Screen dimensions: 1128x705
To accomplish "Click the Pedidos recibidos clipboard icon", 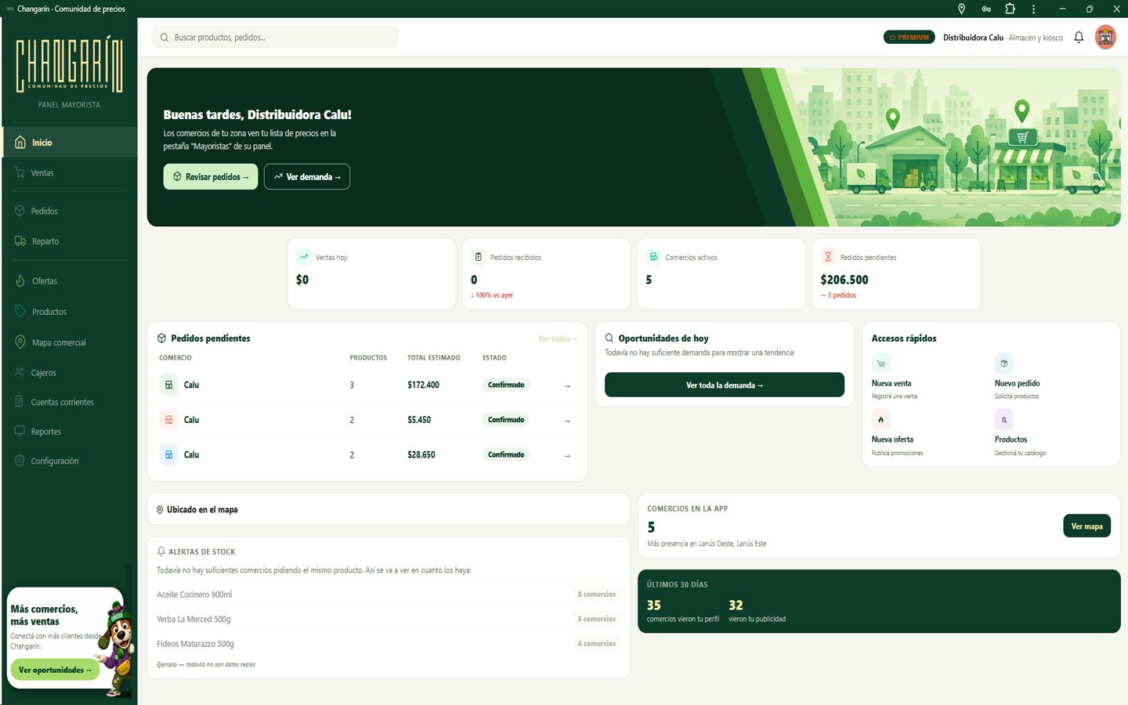I will (x=479, y=257).
